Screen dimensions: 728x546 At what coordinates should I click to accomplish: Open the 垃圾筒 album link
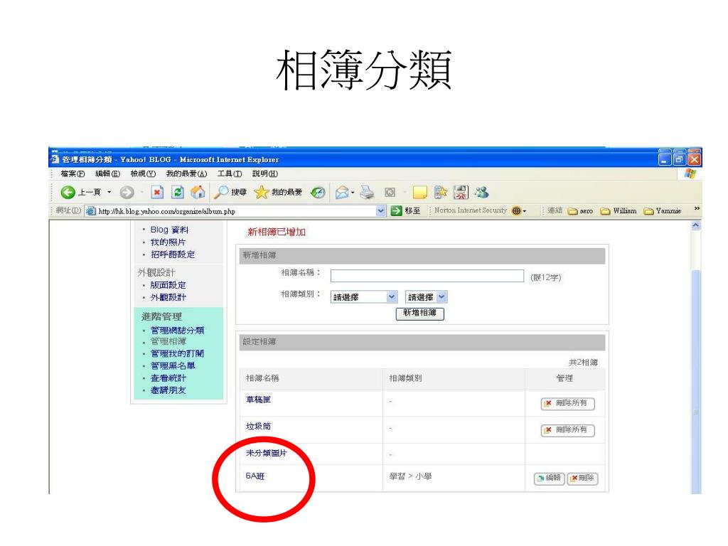pyautogui.click(x=259, y=427)
